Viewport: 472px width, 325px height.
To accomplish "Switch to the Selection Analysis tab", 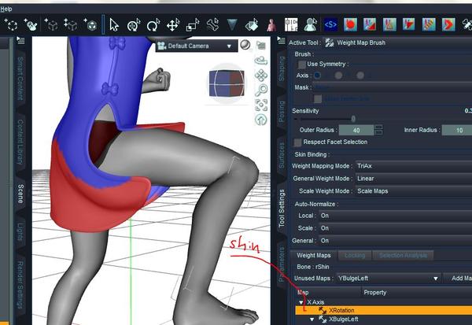I will tap(403, 256).
